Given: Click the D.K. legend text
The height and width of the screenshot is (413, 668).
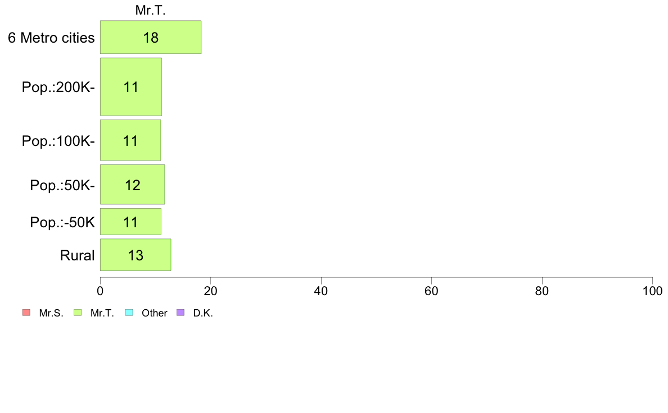Looking at the screenshot, I should [x=203, y=313].
